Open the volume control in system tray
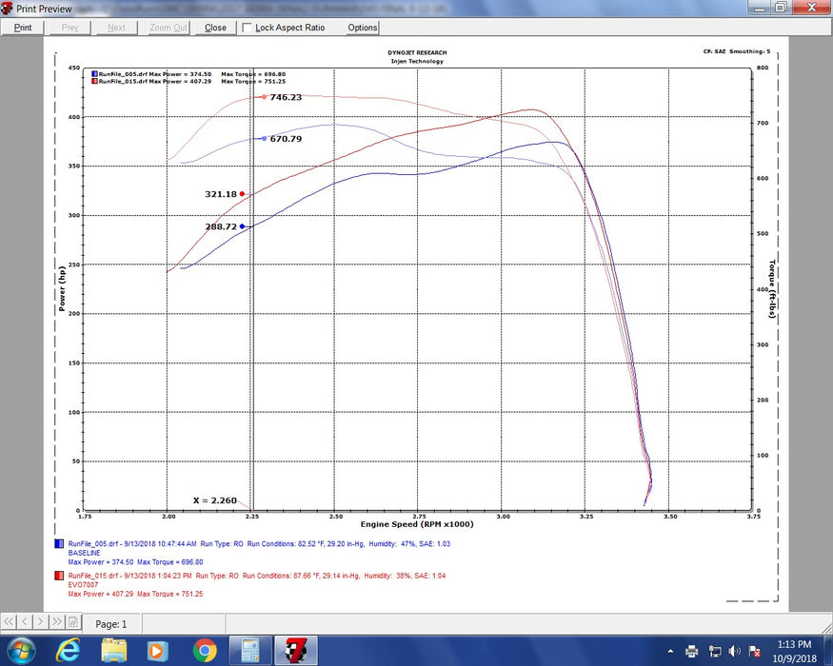This screenshot has height=666, width=833. pyautogui.click(x=733, y=653)
